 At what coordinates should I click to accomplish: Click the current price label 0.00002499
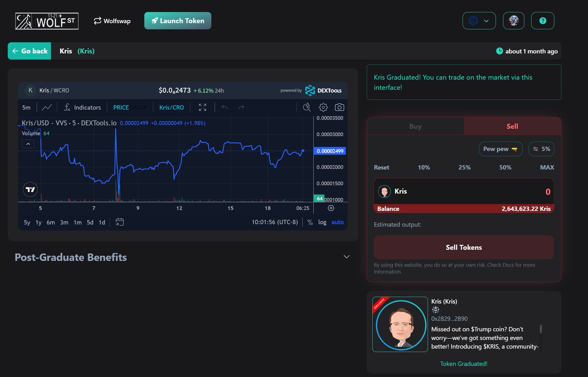(330, 151)
